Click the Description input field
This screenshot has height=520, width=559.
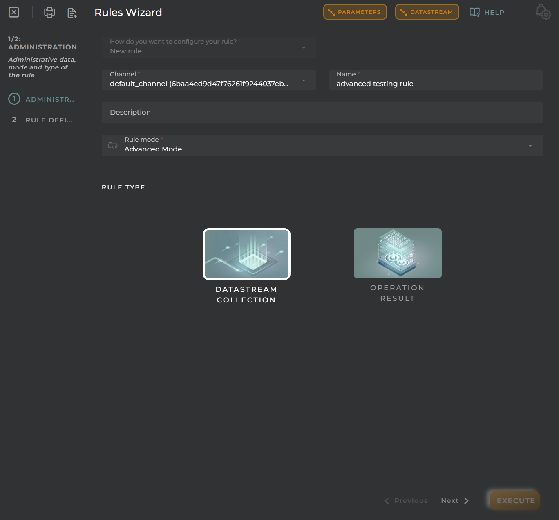(322, 113)
